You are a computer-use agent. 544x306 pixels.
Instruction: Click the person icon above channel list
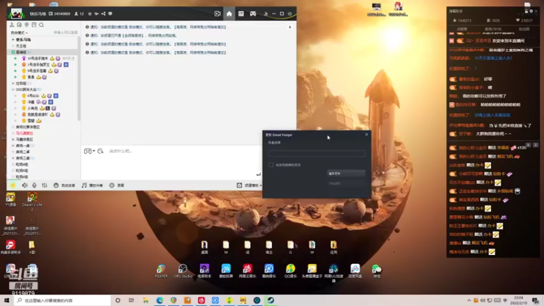click(x=12, y=25)
